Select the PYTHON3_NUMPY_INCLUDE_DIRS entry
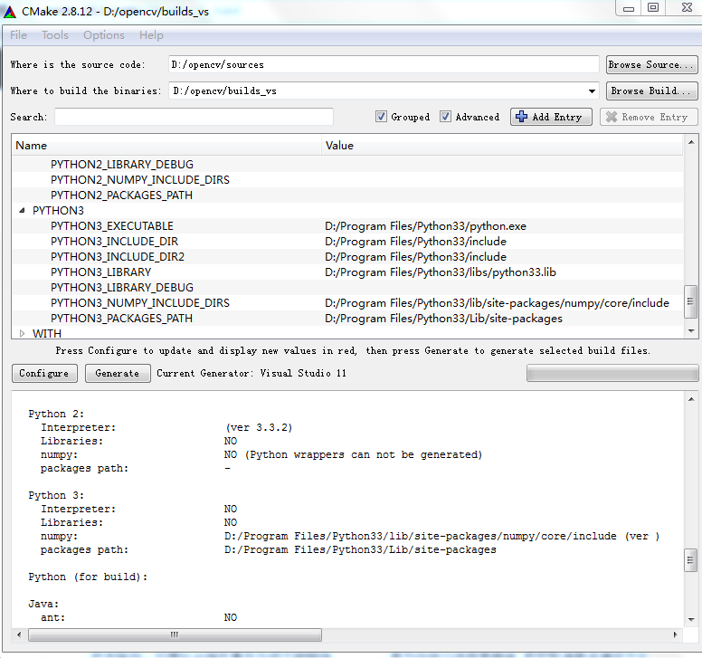 pyautogui.click(x=139, y=303)
